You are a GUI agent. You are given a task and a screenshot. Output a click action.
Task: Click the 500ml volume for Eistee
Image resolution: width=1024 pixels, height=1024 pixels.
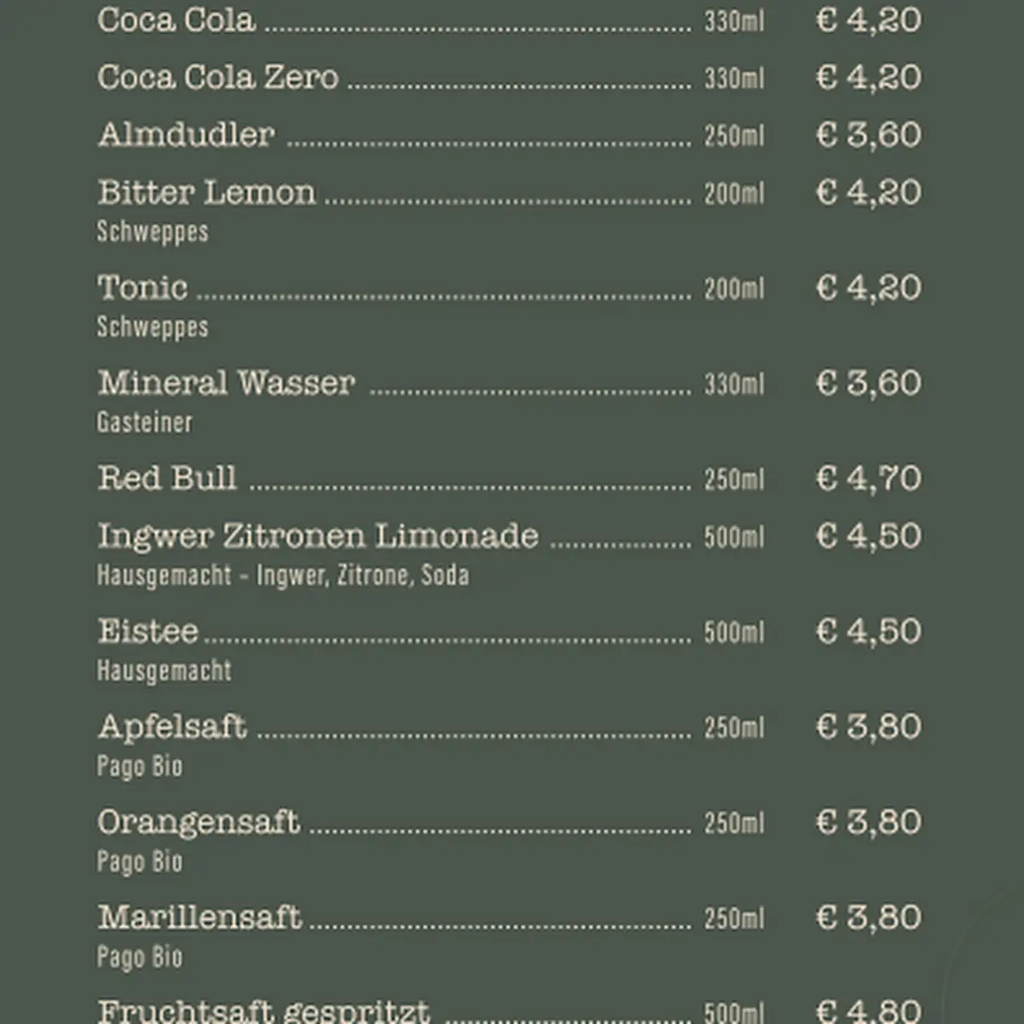point(734,632)
